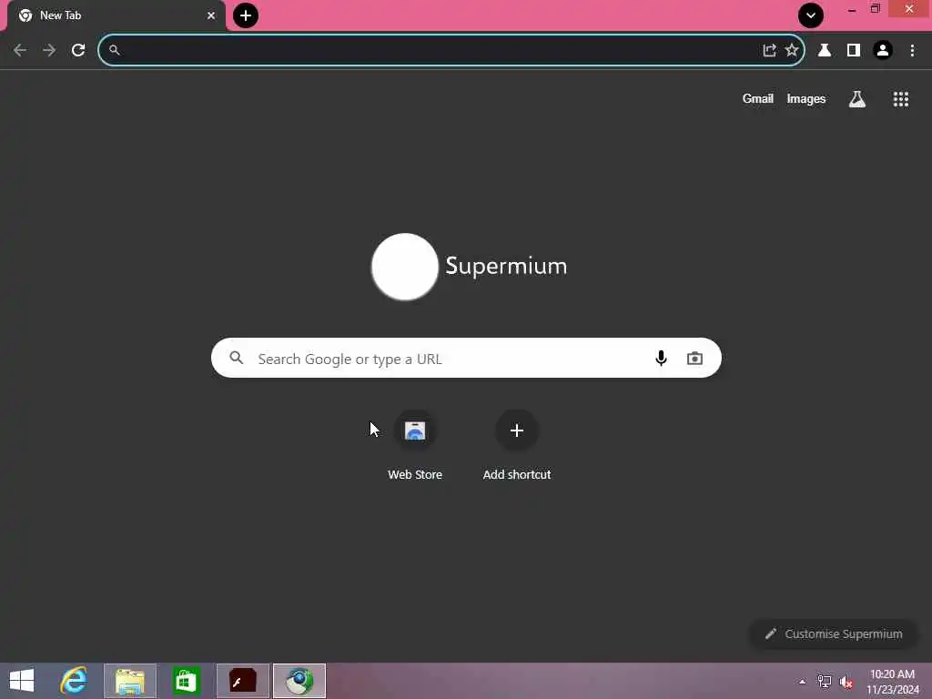Restore down the browser window

tap(875, 9)
